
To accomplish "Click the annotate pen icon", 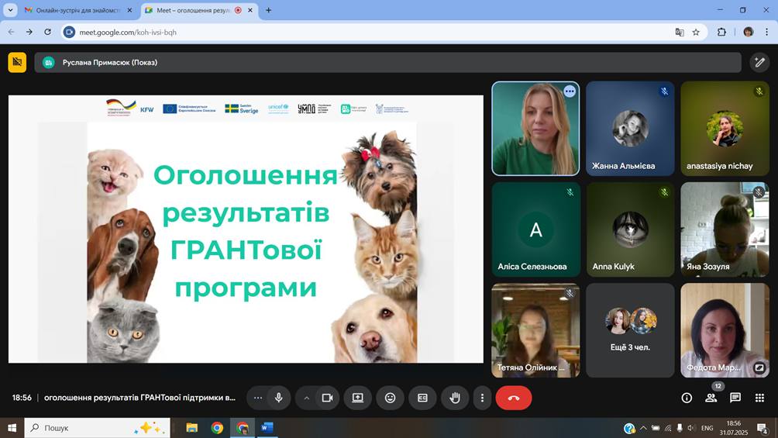I will (760, 62).
